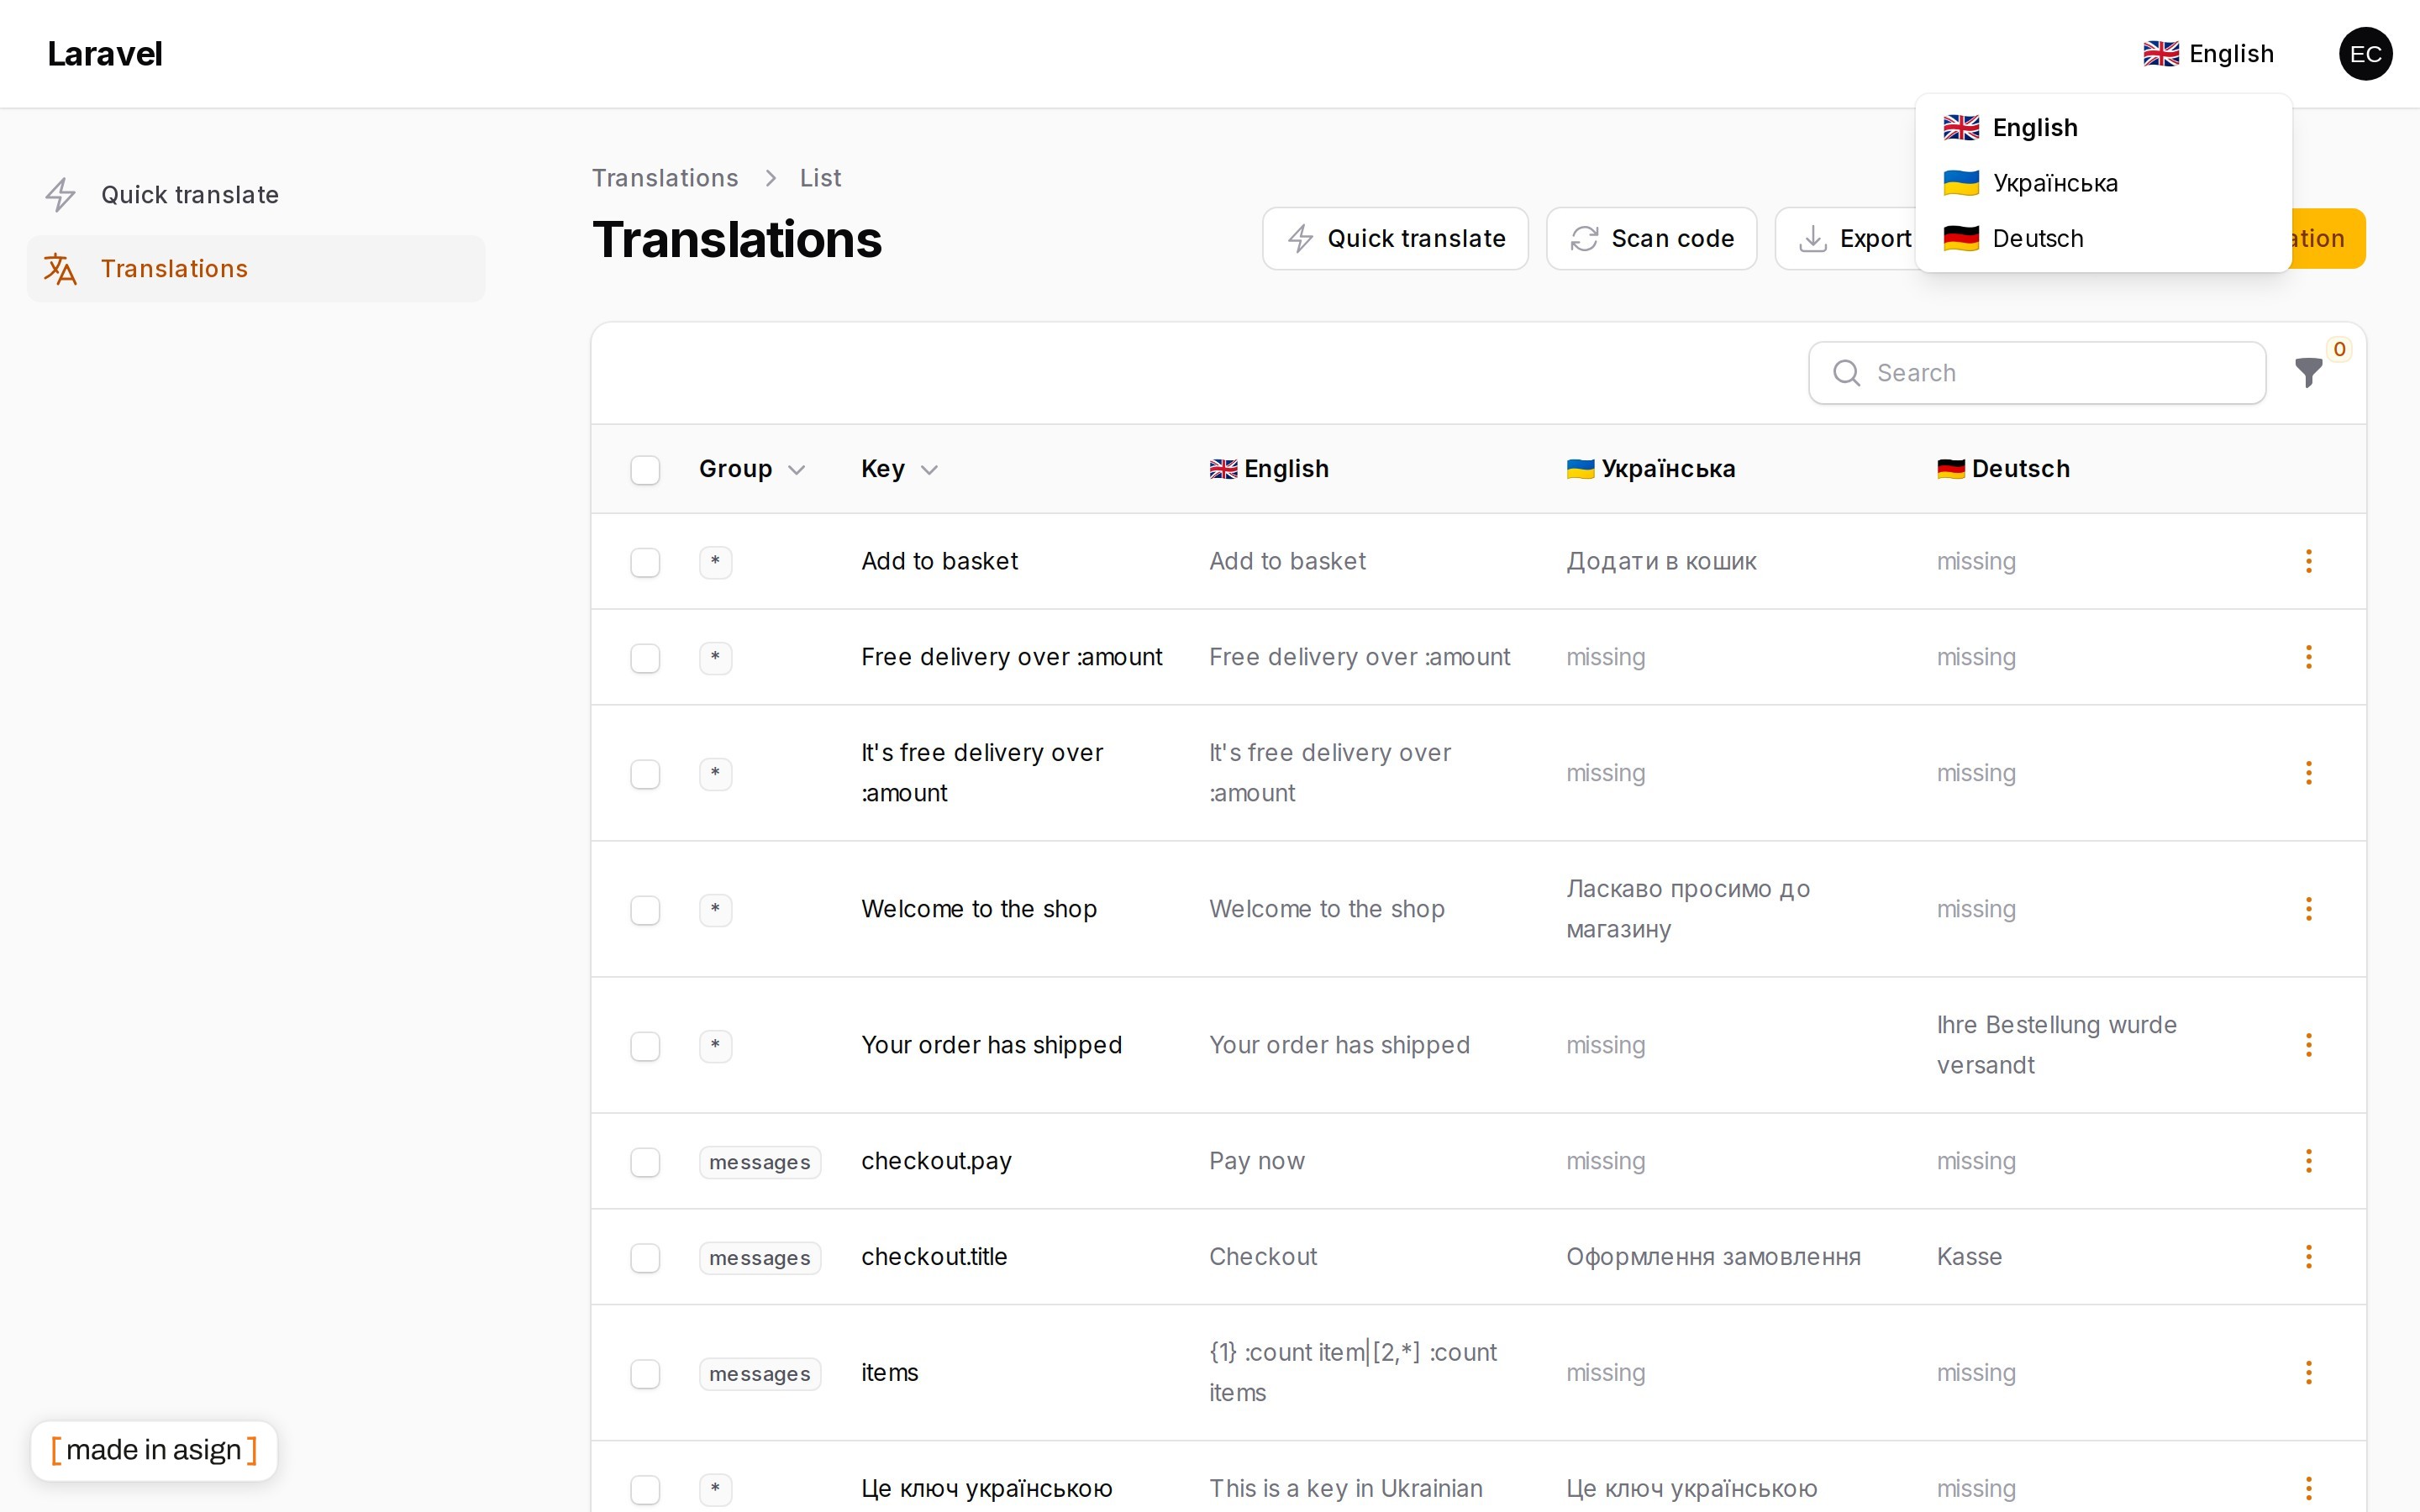Open actions menu for Add to basket row
The image size is (2420, 1512).
2308,561
